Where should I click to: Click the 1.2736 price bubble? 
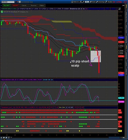121,51
